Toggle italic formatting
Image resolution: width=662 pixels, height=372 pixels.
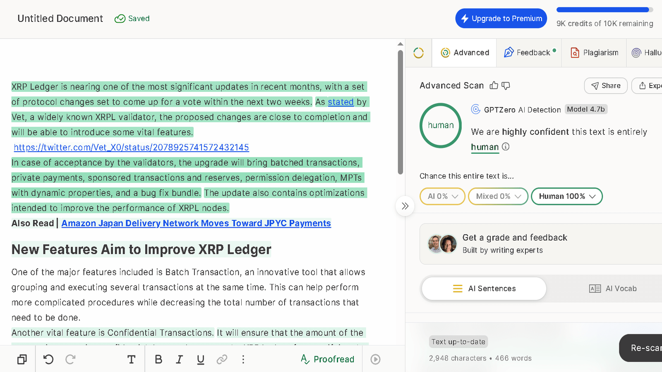(x=179, y=359)
